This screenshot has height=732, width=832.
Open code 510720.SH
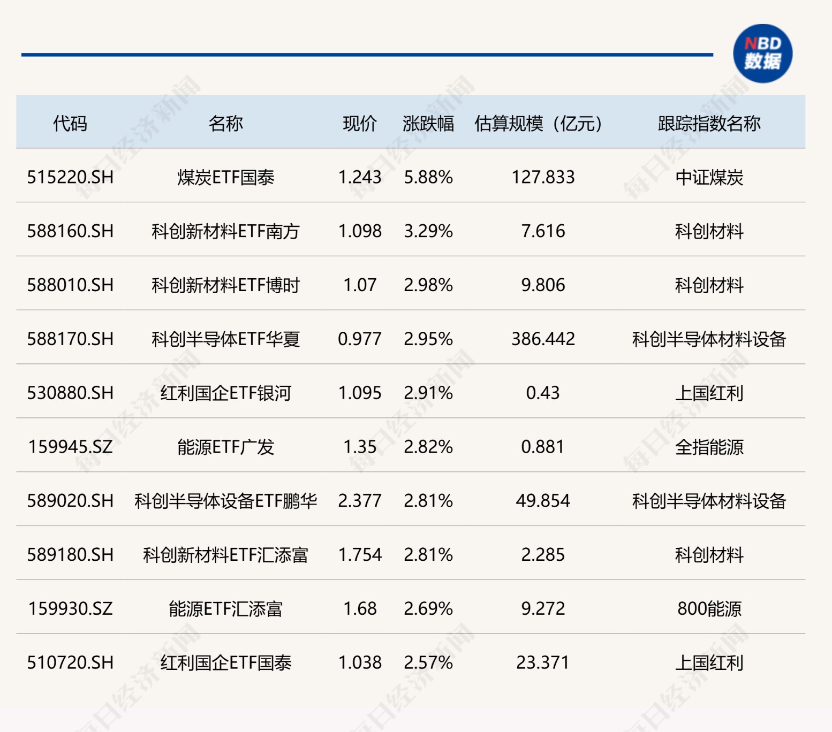point(70,663)
